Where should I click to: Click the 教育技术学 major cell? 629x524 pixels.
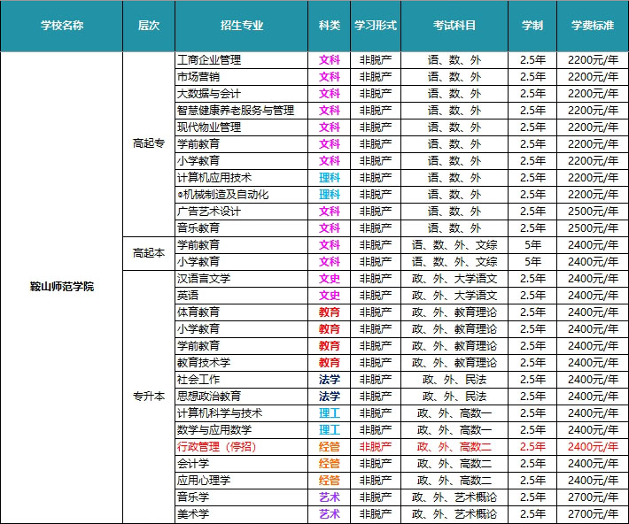242,363
